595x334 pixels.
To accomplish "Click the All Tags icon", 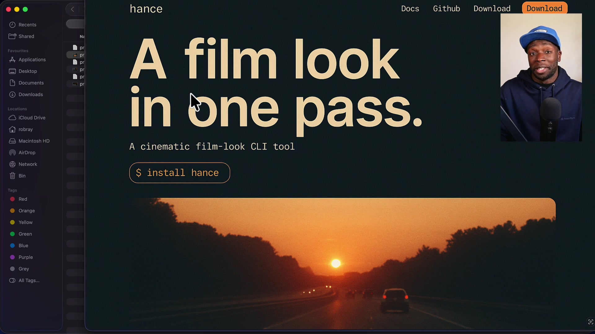I will [12, 280].
